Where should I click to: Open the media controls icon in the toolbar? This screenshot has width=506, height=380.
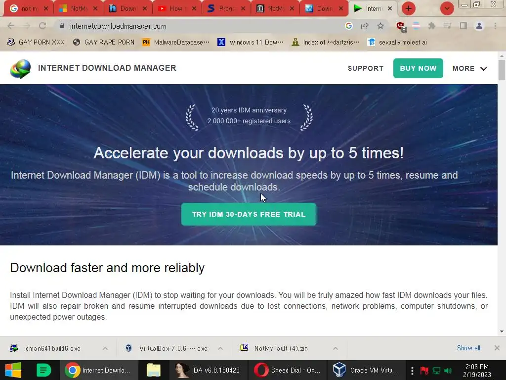tap(447, 26)
